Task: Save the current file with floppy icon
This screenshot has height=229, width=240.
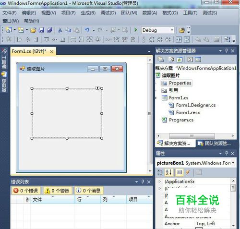Action: click(x=41, y=30)
